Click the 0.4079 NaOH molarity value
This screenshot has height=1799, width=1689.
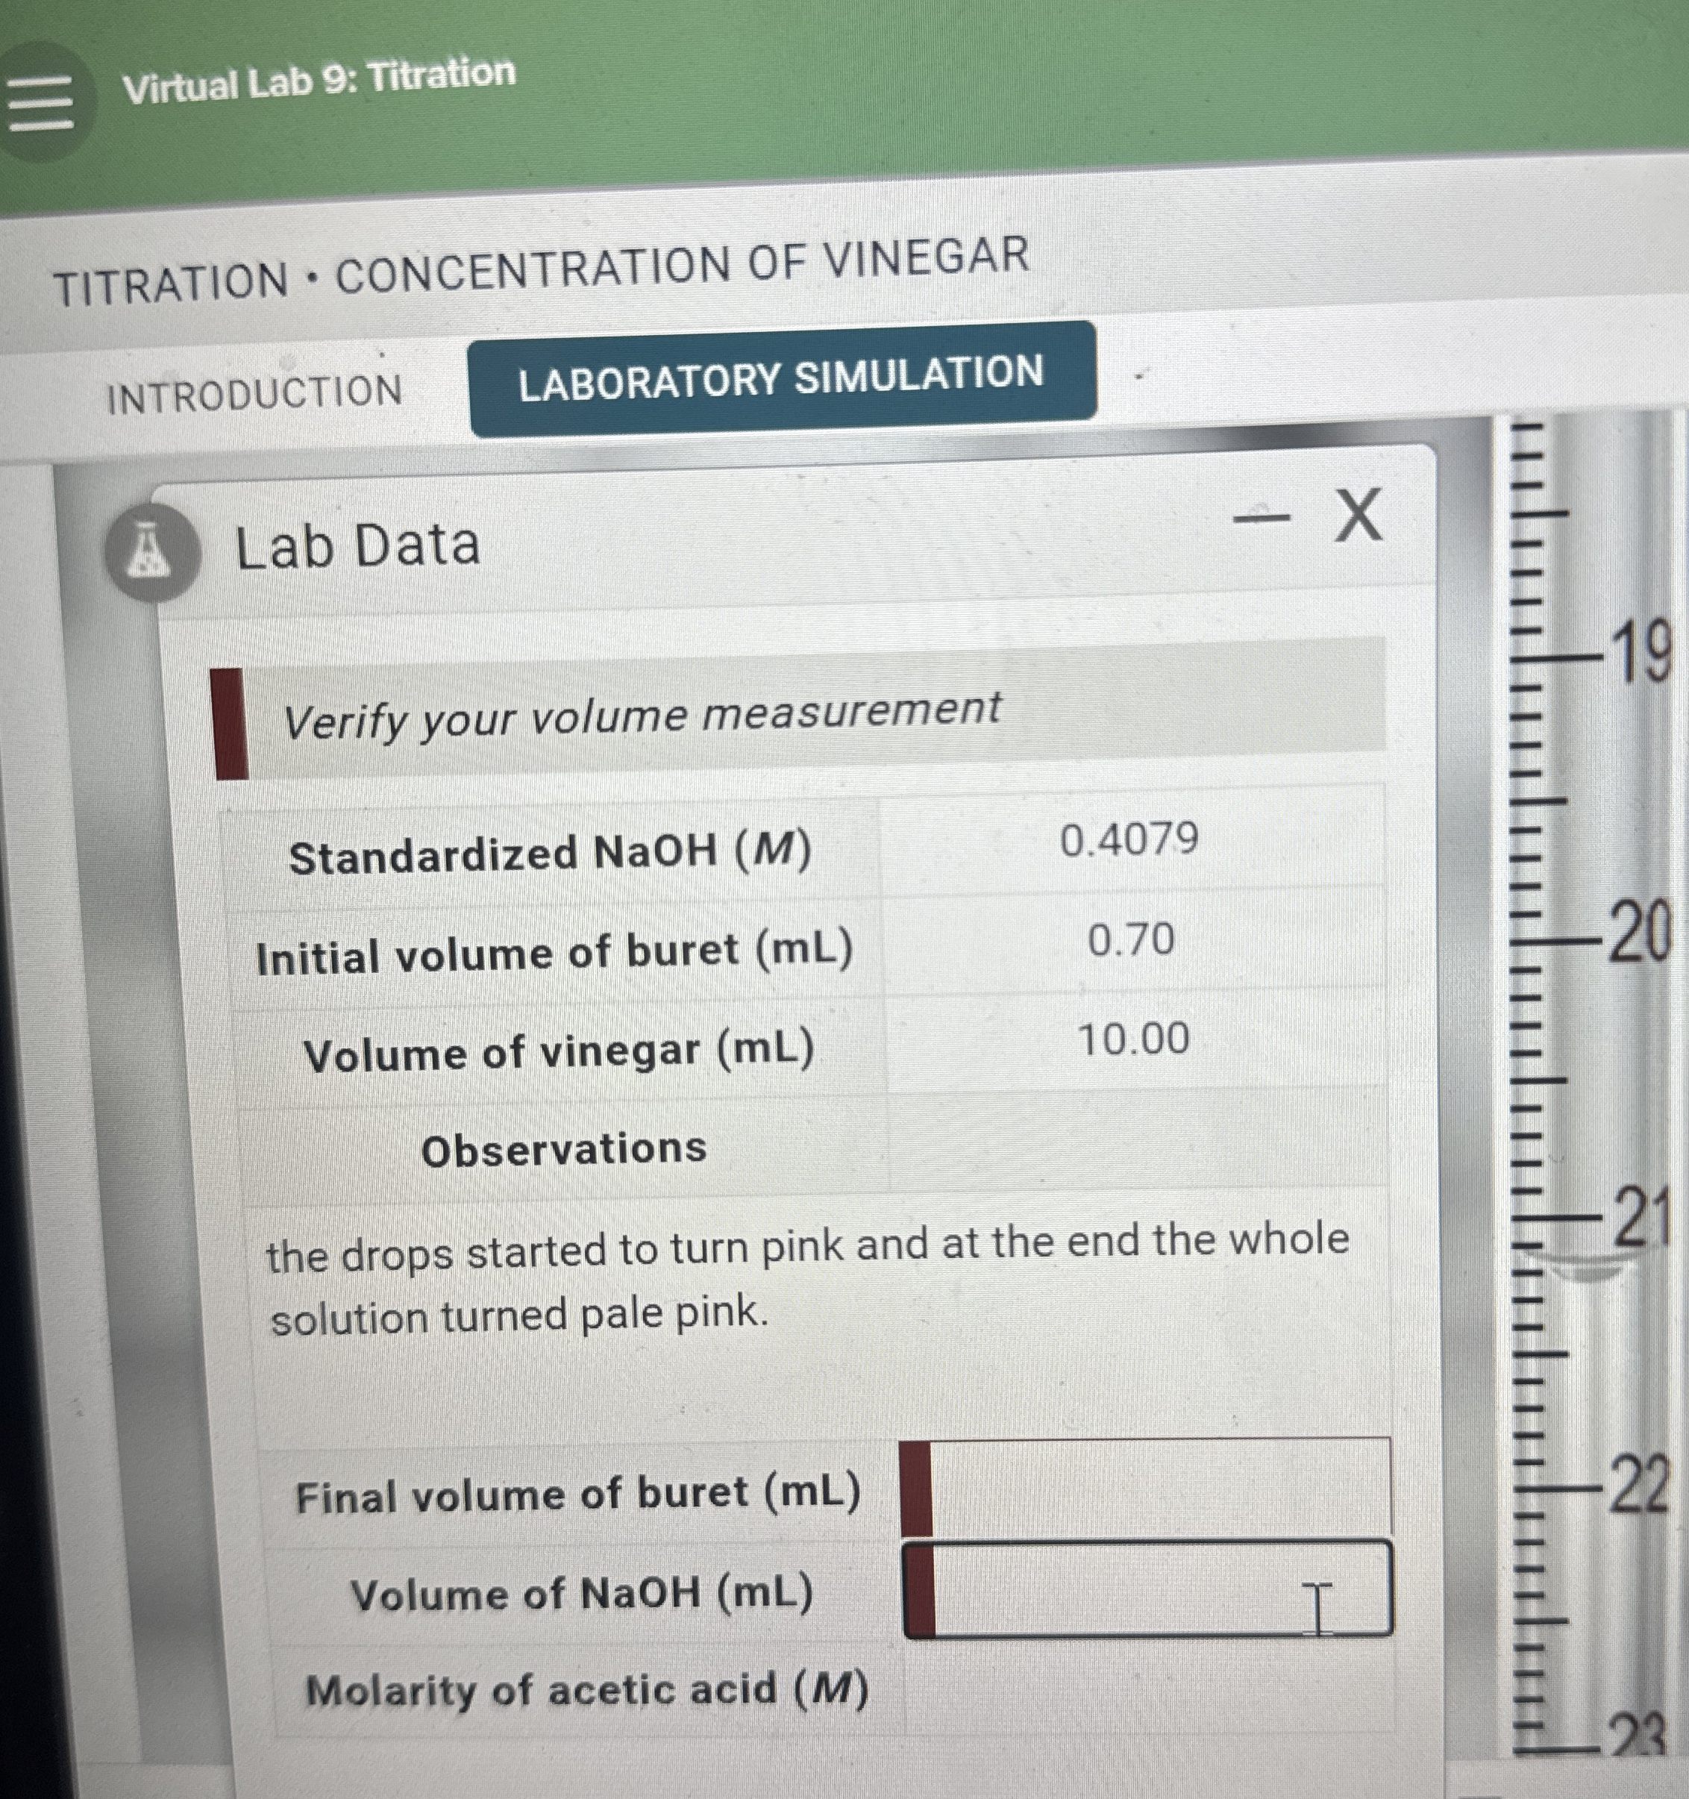1129,839
